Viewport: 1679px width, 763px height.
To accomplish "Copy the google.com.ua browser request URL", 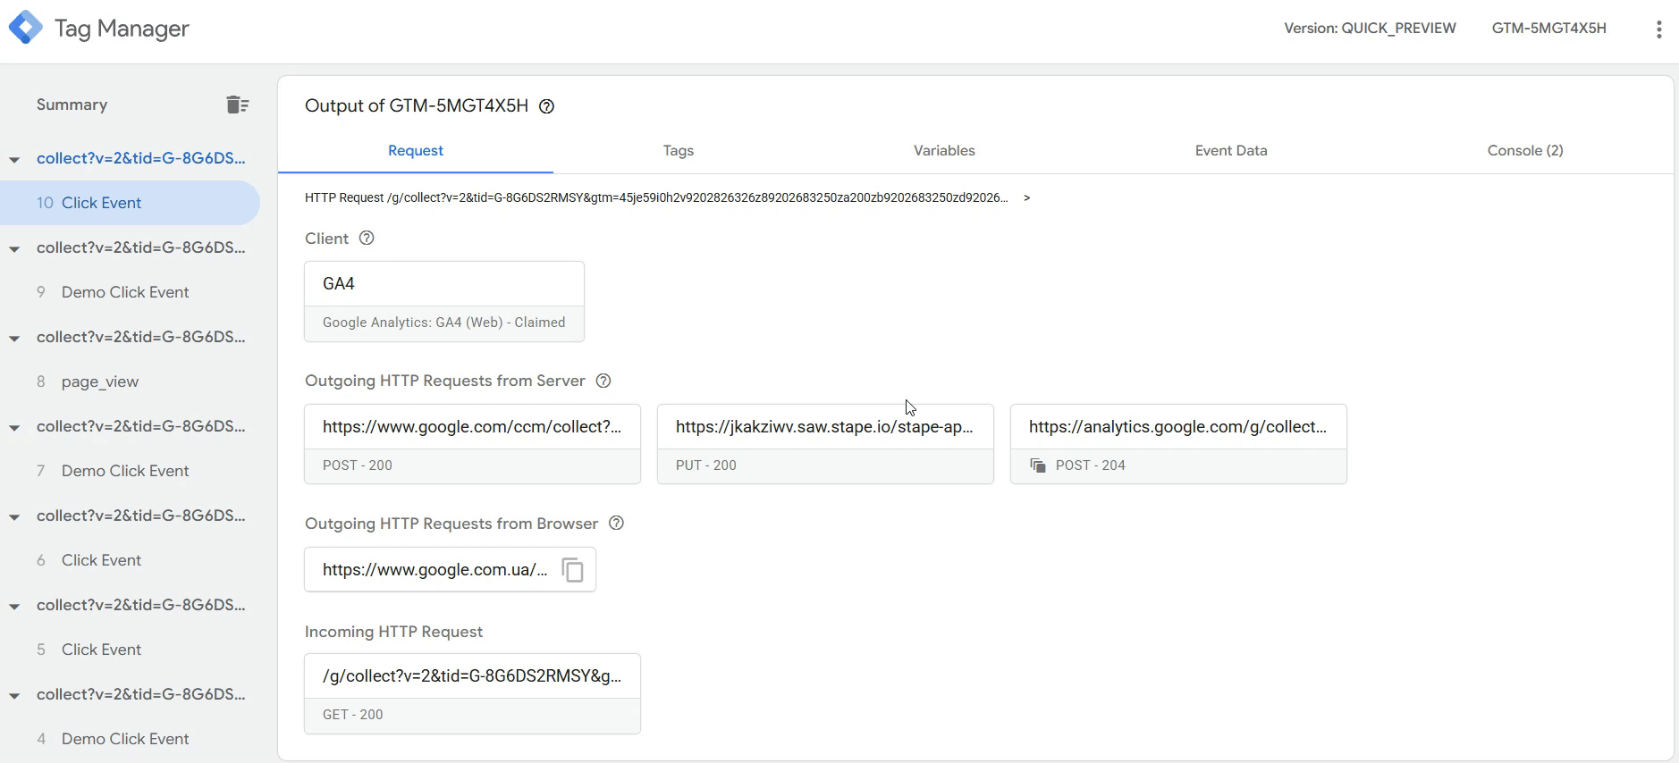I will (x=572, y=570).
